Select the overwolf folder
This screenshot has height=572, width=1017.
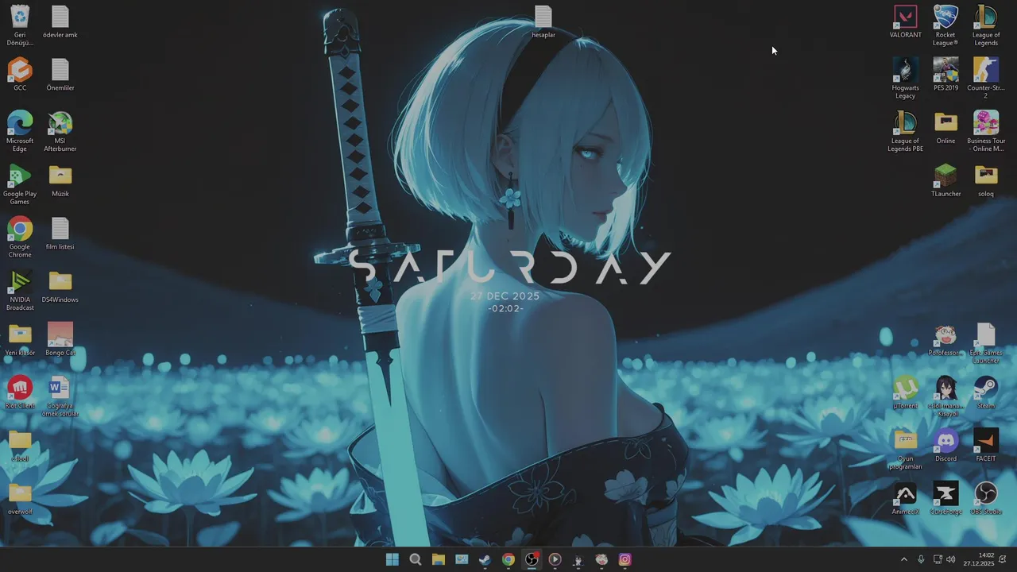pyautogui.click(x=20, y=498)
